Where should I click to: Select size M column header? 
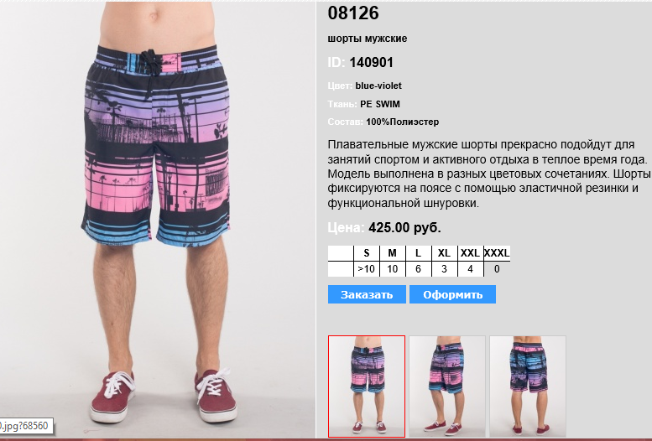tap(392, 253)
